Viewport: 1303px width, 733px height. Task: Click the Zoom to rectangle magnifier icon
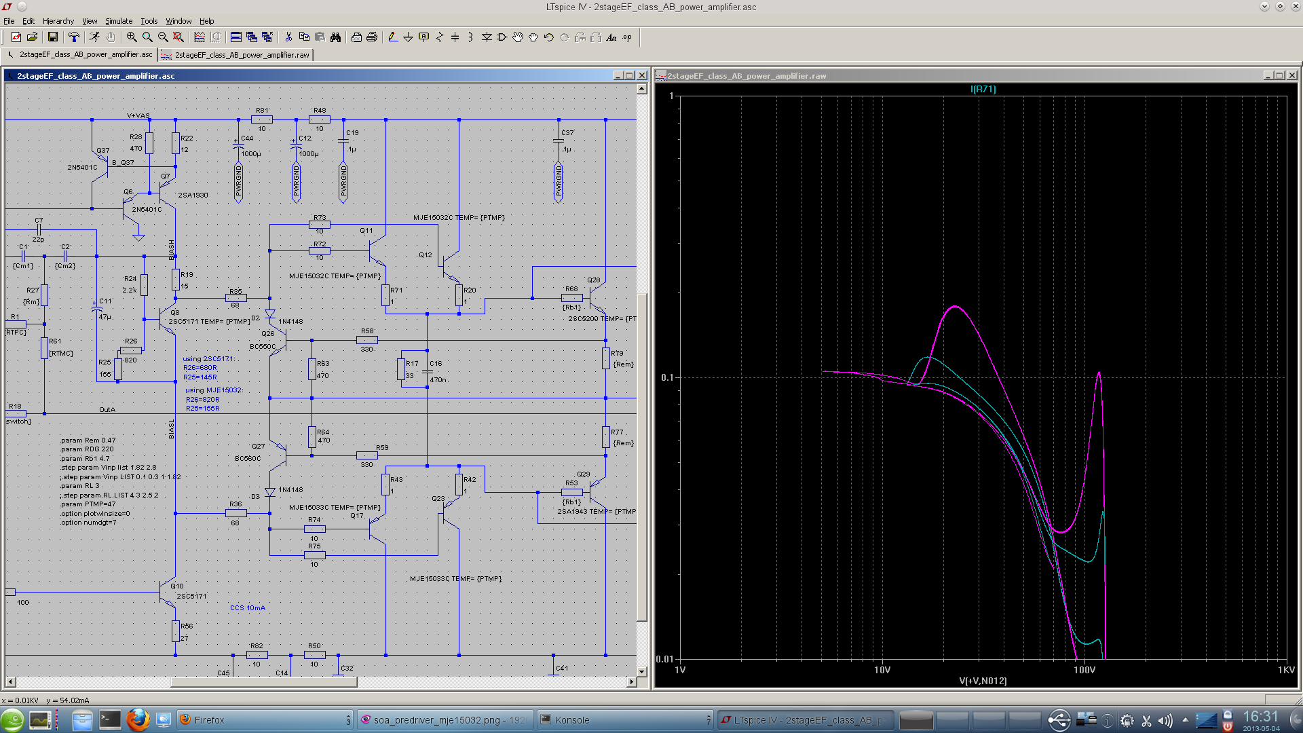tap(147, 37)
